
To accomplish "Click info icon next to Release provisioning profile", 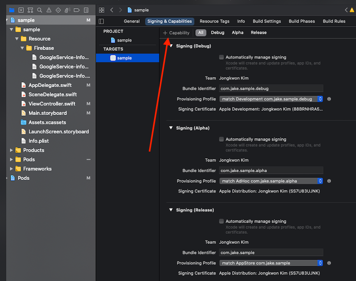I will (x=329, y=263).
